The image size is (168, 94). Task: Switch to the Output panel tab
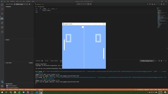(x=46, y=61)
